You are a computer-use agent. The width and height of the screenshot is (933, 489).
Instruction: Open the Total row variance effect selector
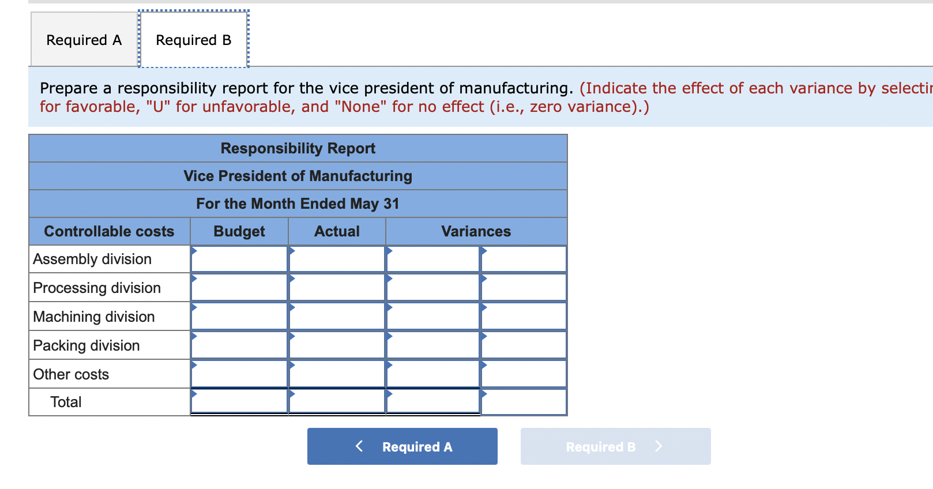pyautogui.click(x=522, y=401)
